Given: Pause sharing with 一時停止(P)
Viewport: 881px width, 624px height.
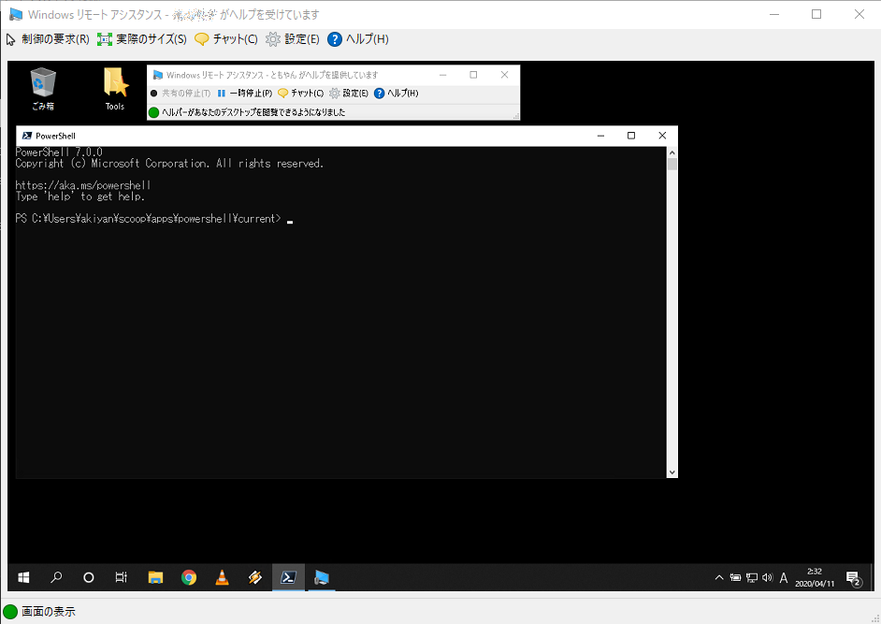Looking at the screenshot, I should (245, 94).
